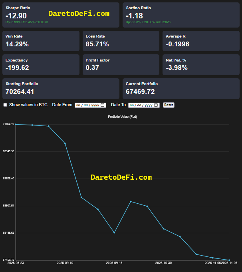Select the Average R stat card
This screenshot has height=272, width=242.
point(201,41)
